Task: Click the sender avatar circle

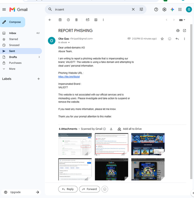Action: click(x=52, y=41)
